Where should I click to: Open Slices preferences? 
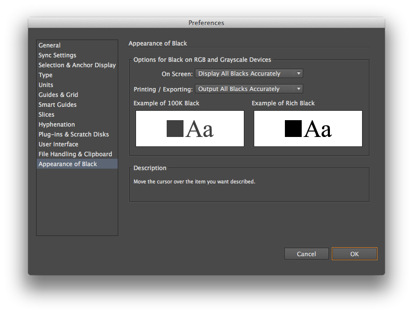pyautogui.click(x=46, y=114)
